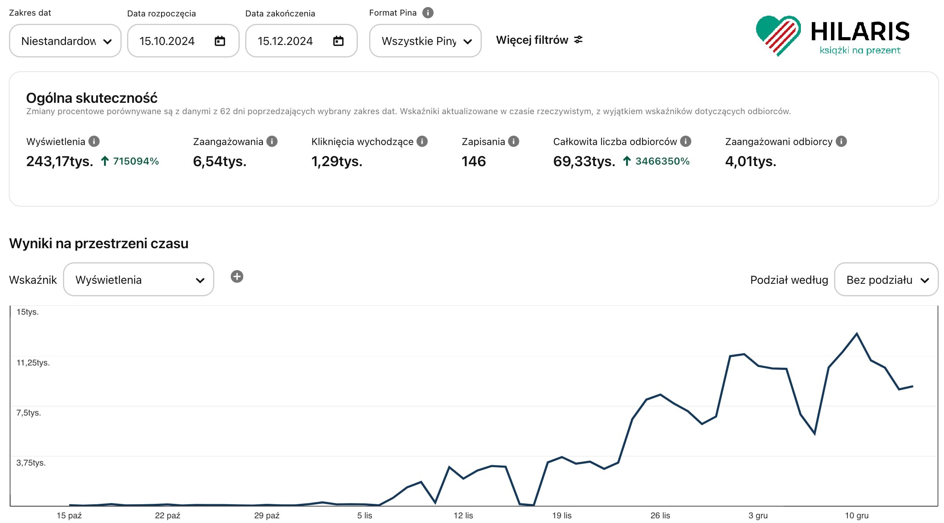Click info icon next to Format Pina

pos(428,13)
